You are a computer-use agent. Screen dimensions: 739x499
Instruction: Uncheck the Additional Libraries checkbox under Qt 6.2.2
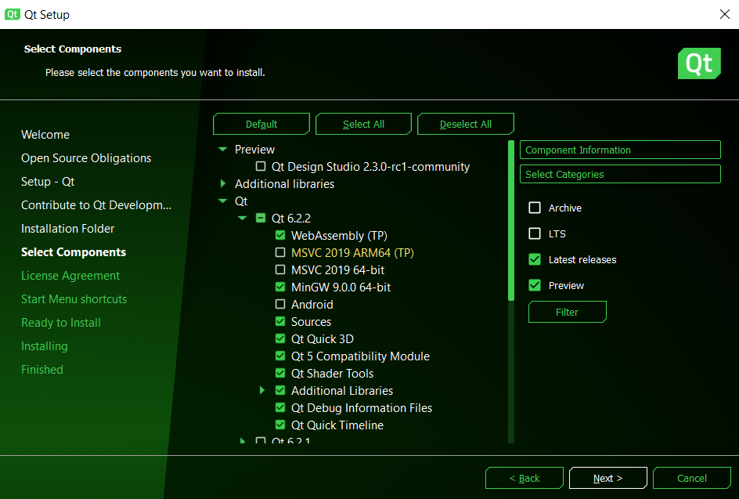coord(280,390)
